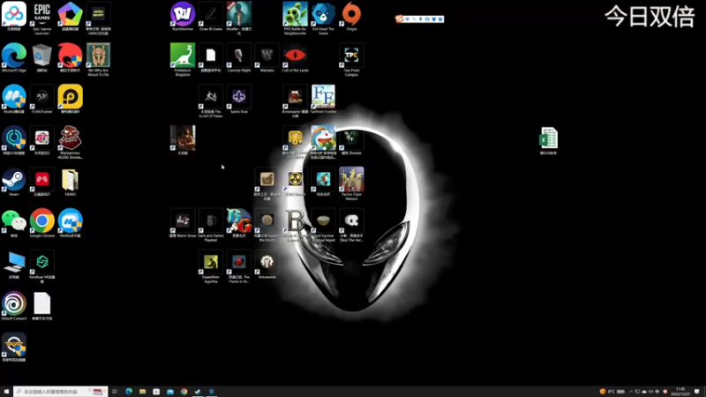Screen dimensions: 706x397
Task: Open the PVZ Battle for Neighborville shortcut
Action: (295, 18)
